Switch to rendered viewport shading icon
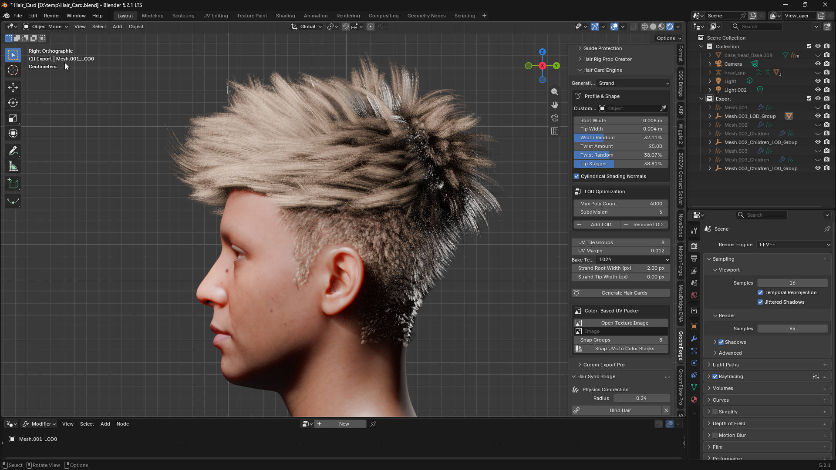Viewport: 836px width, 470px height. tap(670, 27)
